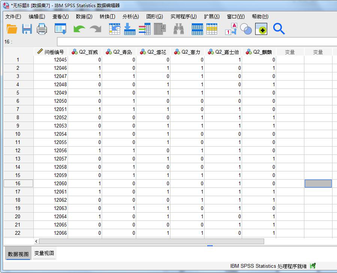Click the binoculars Find icon

(x=179, y=29)
